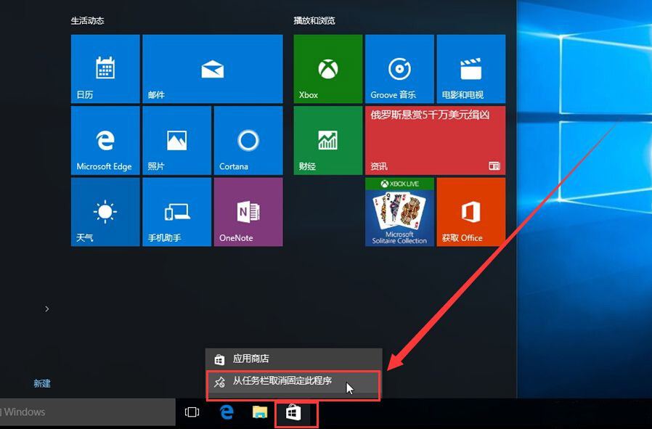Image resolution: width=652 pixels, height=429 pixels.
Task: Click the Store icon on taskbar
Action: (293, 413)
